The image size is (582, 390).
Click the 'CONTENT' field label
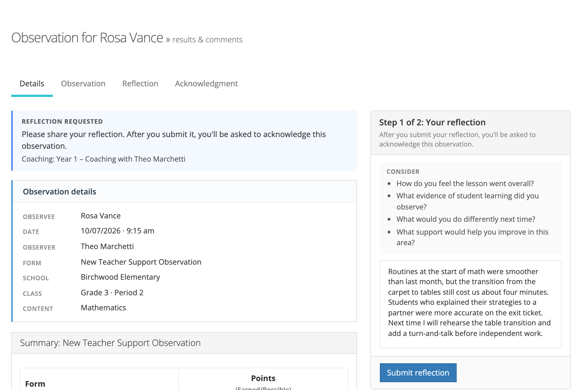point(38,309)
